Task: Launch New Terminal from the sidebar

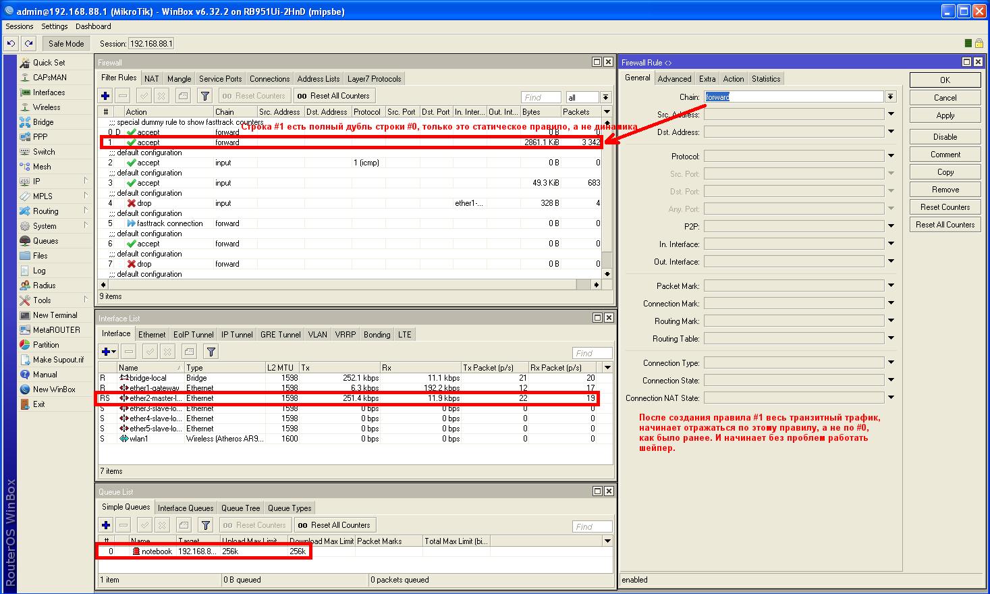Action: coord(55,315)
